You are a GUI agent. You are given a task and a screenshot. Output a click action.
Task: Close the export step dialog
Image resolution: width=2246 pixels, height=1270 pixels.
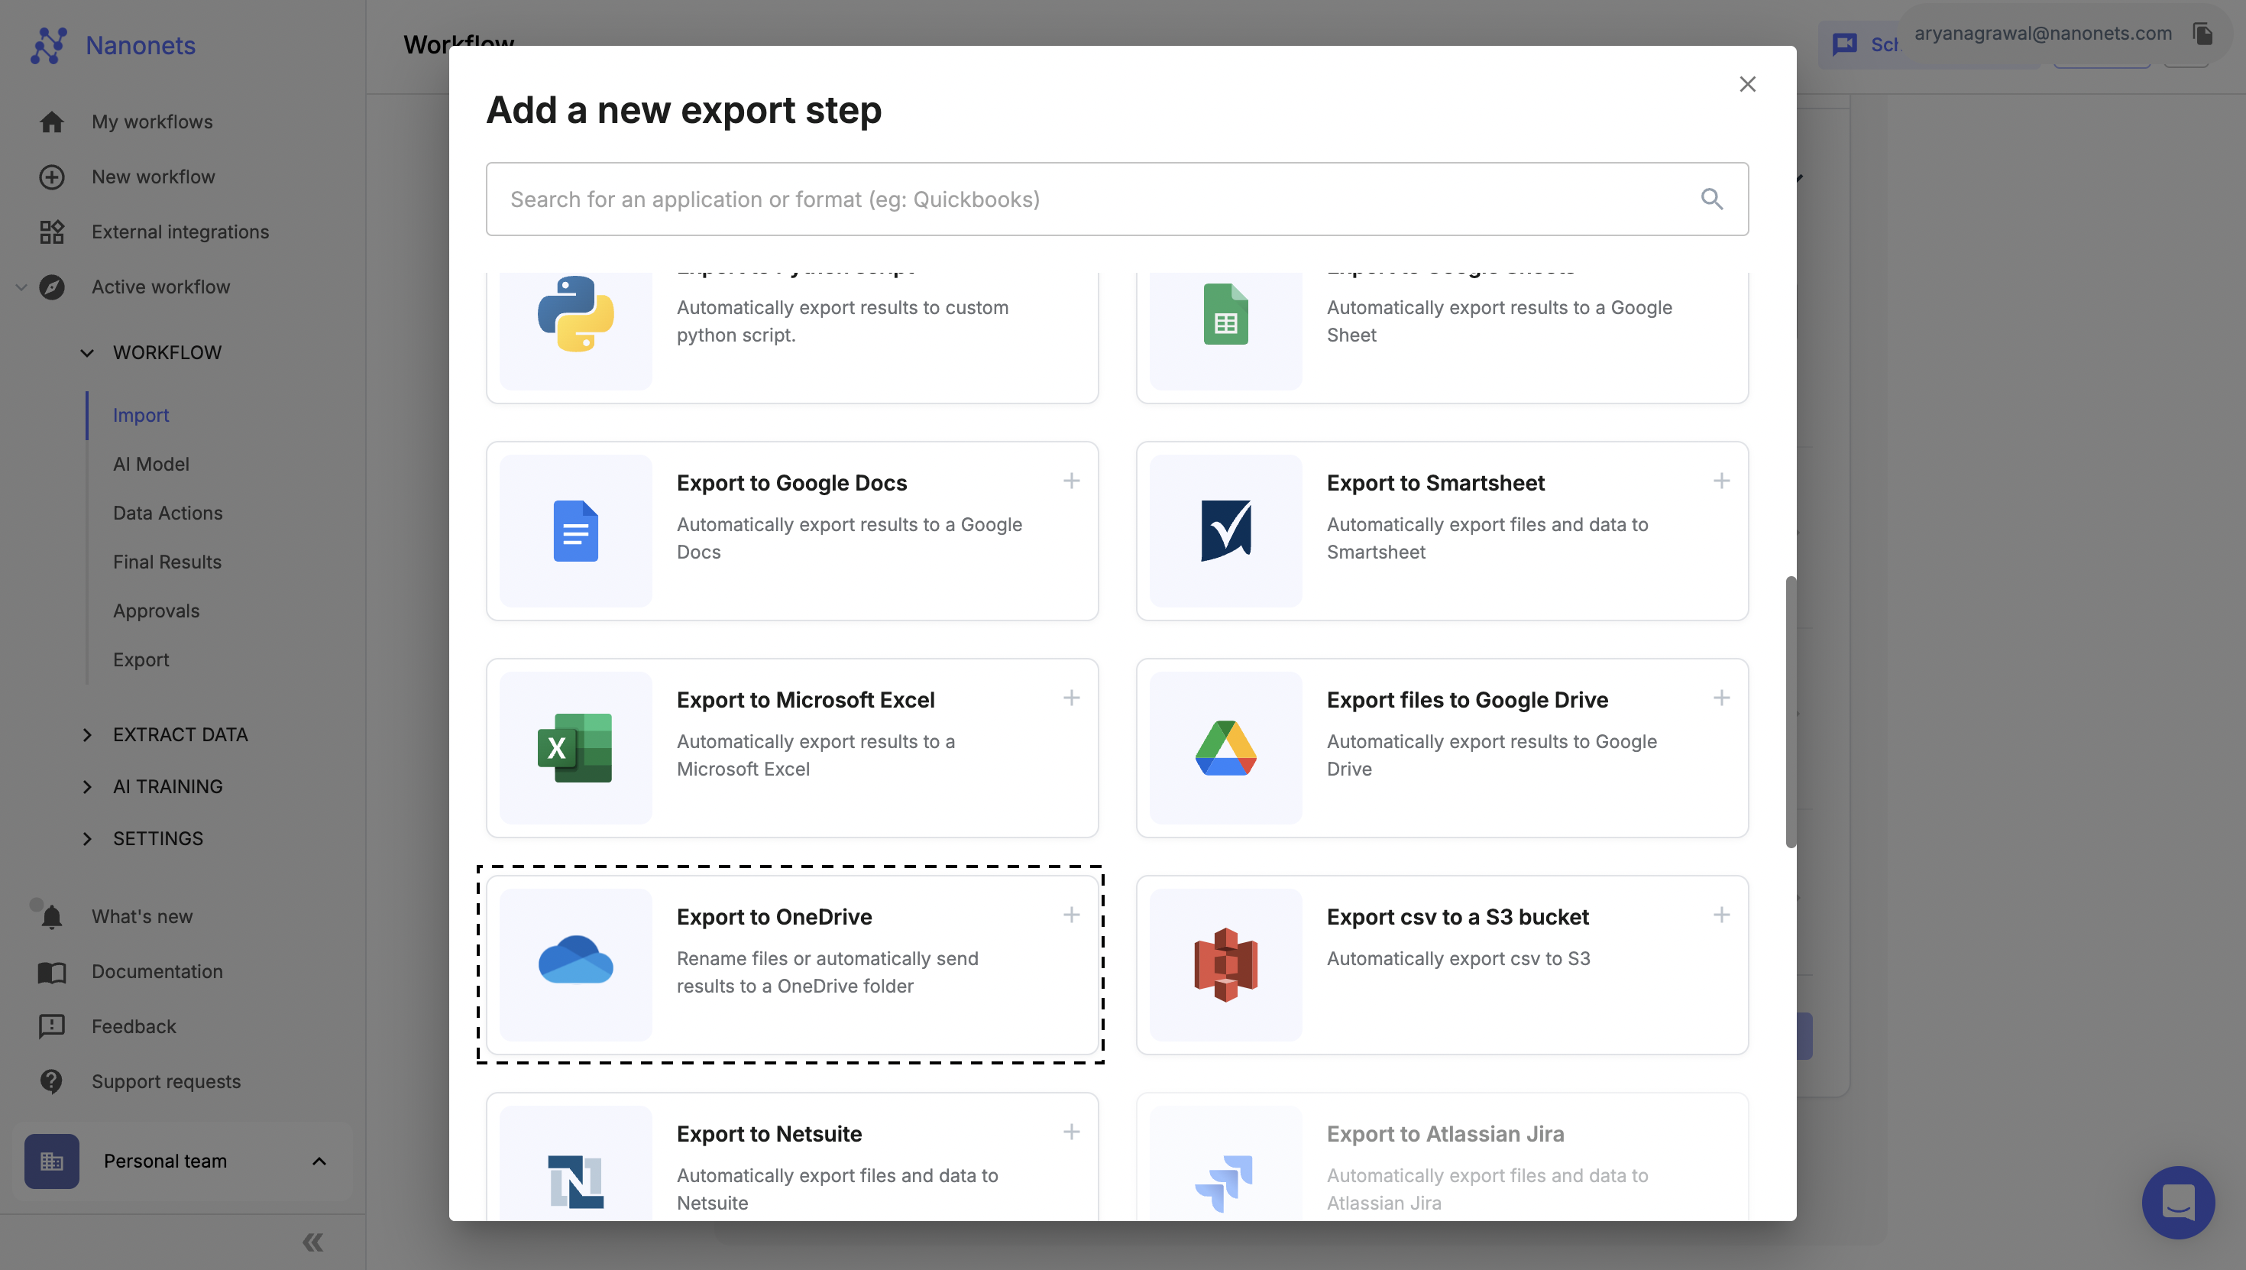[1747, 84]
